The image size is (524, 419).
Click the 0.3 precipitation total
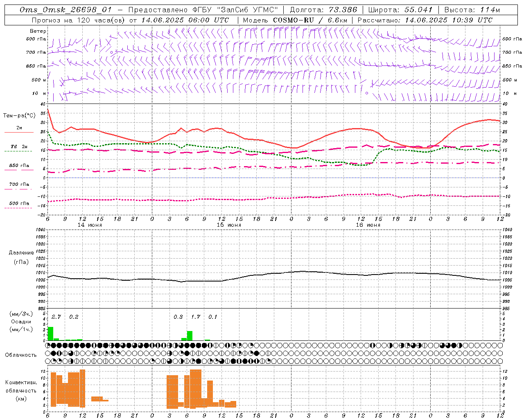click(x=178, y=317)
